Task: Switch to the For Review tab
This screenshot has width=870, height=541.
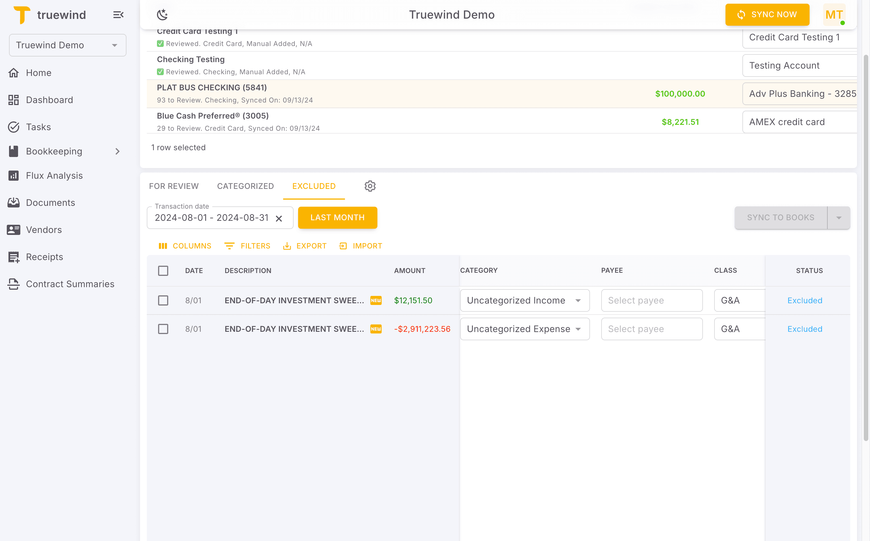Action: [x=174, y=186]
